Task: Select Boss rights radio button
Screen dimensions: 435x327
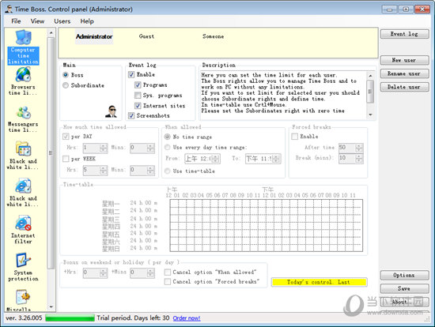Action: [x=66, y=75]
